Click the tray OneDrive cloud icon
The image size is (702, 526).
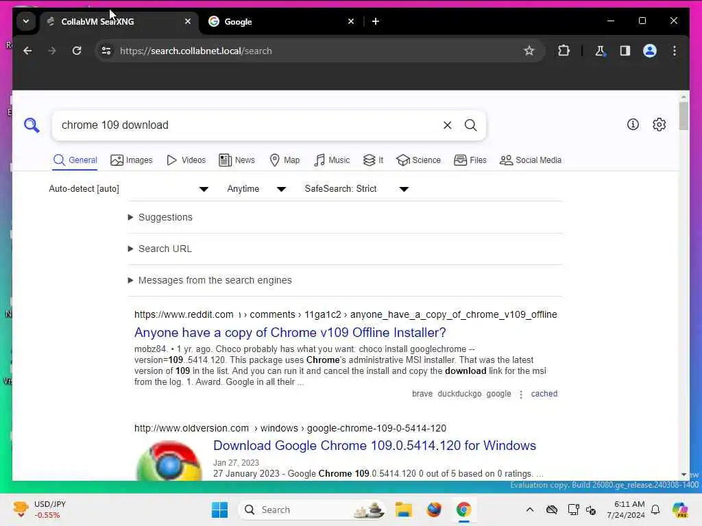[552, 510]
